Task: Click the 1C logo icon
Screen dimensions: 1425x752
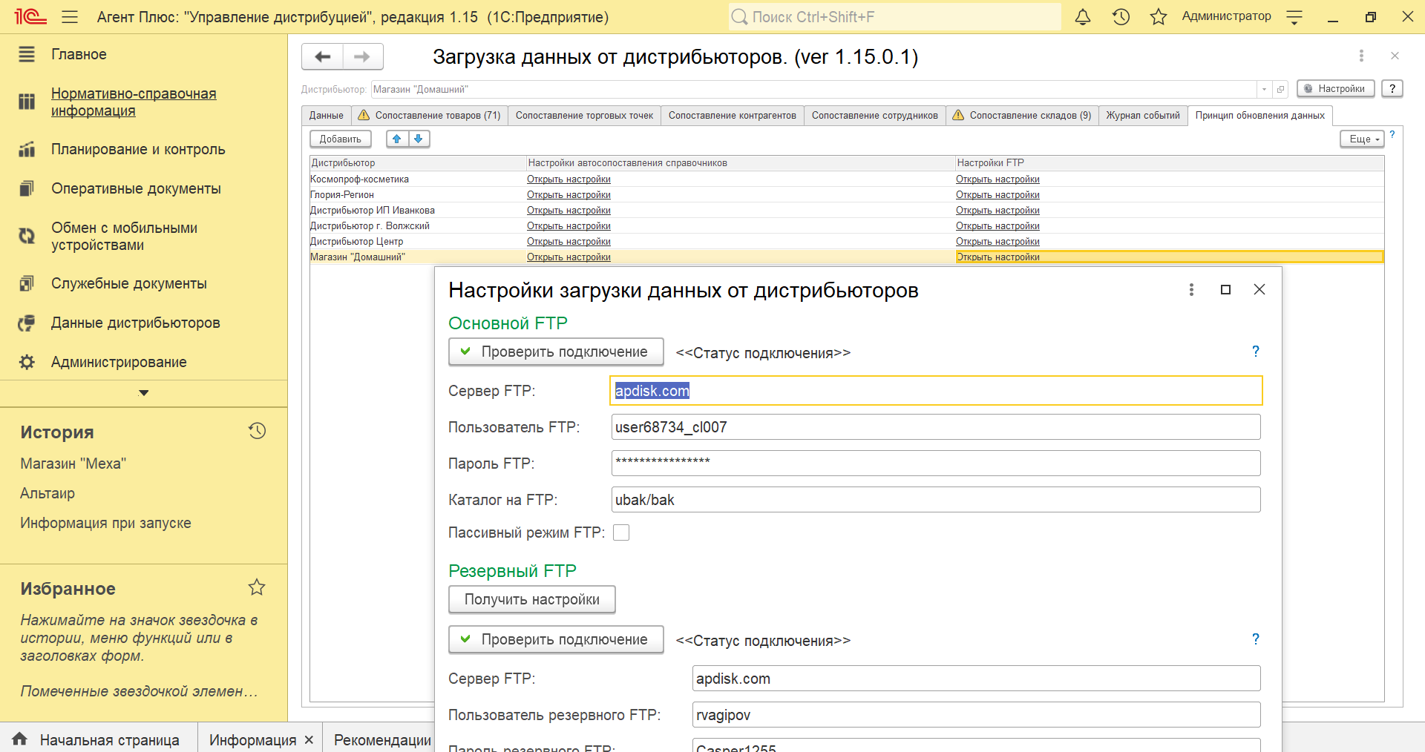Action: click(x=30, y=17)
